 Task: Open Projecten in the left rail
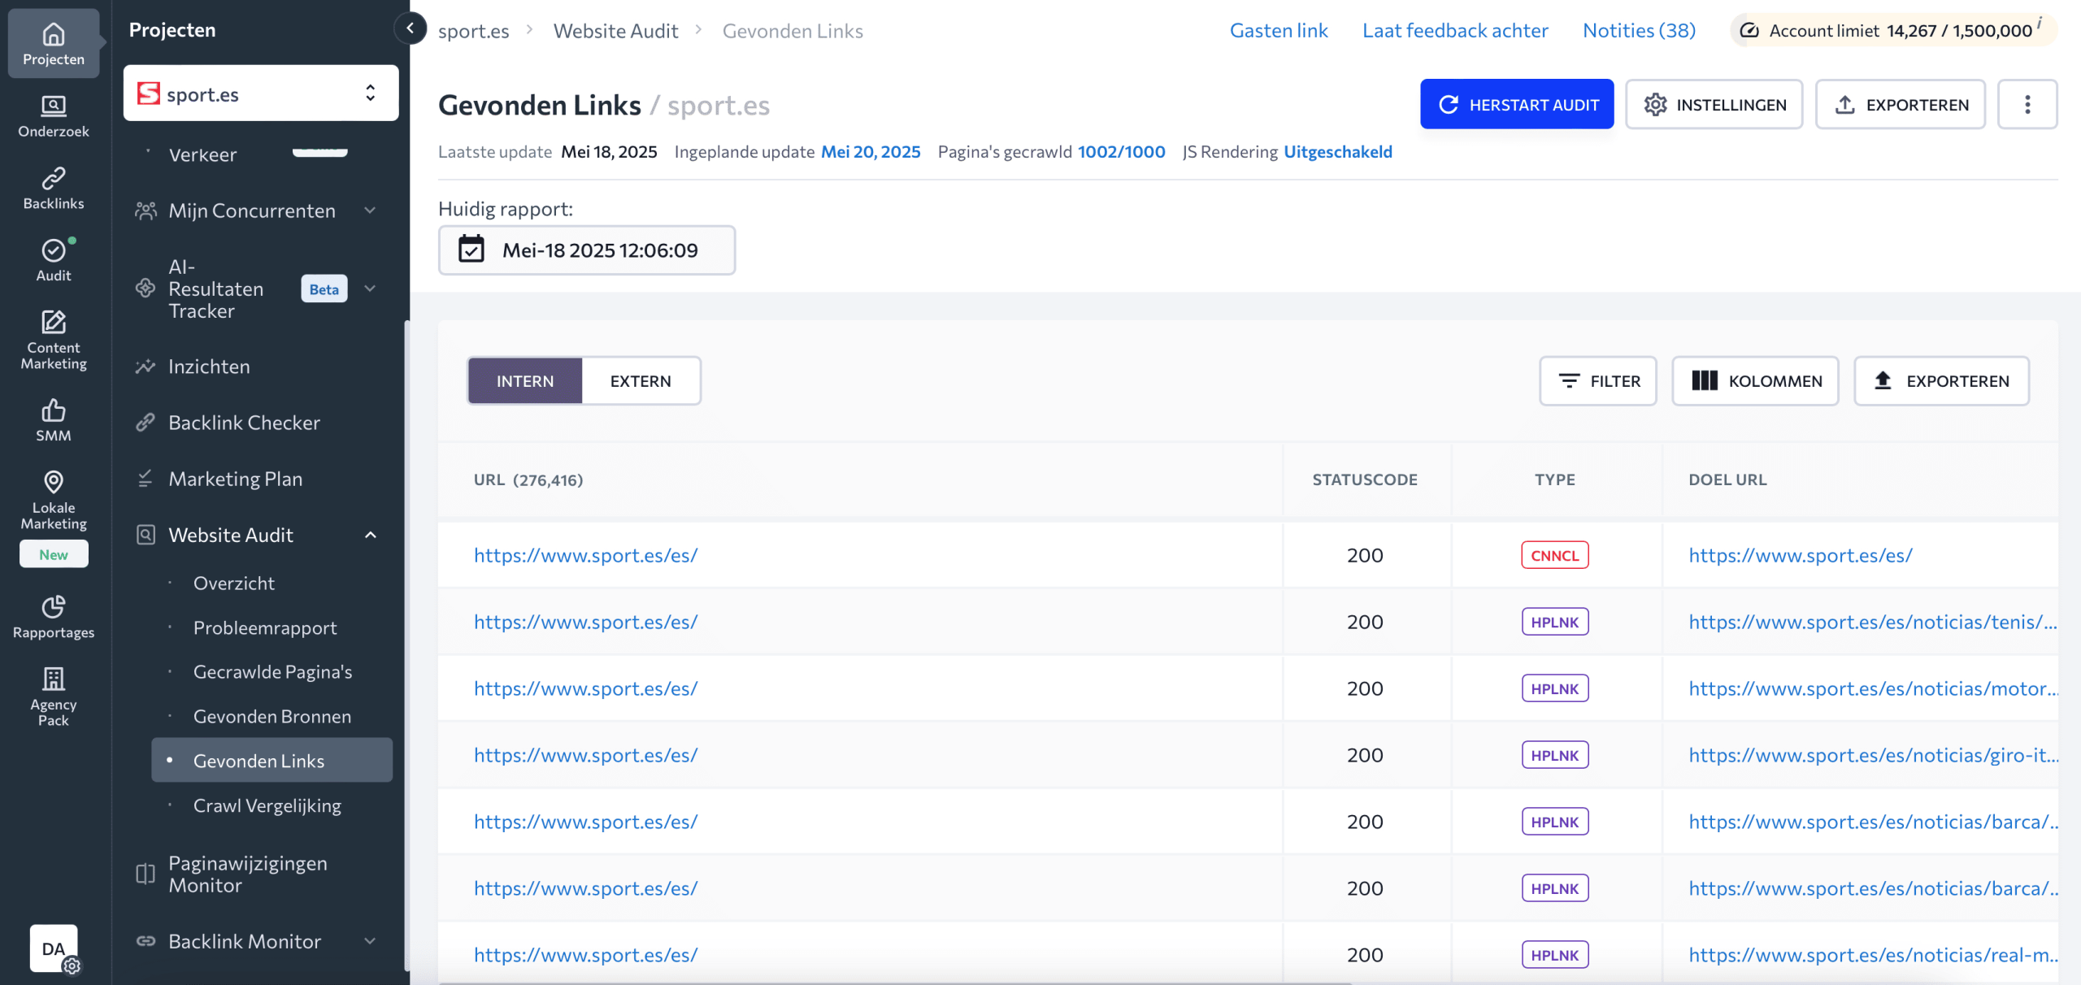click(54, 44)
